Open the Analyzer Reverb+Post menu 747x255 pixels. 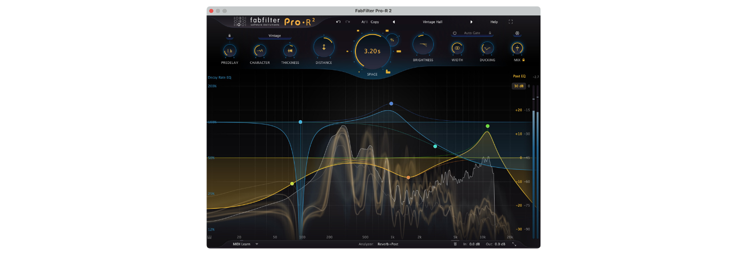point(388,244)
